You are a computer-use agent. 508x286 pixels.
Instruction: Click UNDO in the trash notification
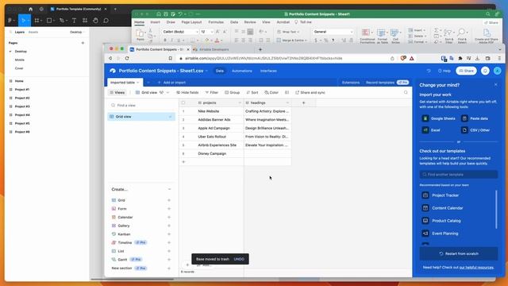pyautogui.click(x=239, y=259)
